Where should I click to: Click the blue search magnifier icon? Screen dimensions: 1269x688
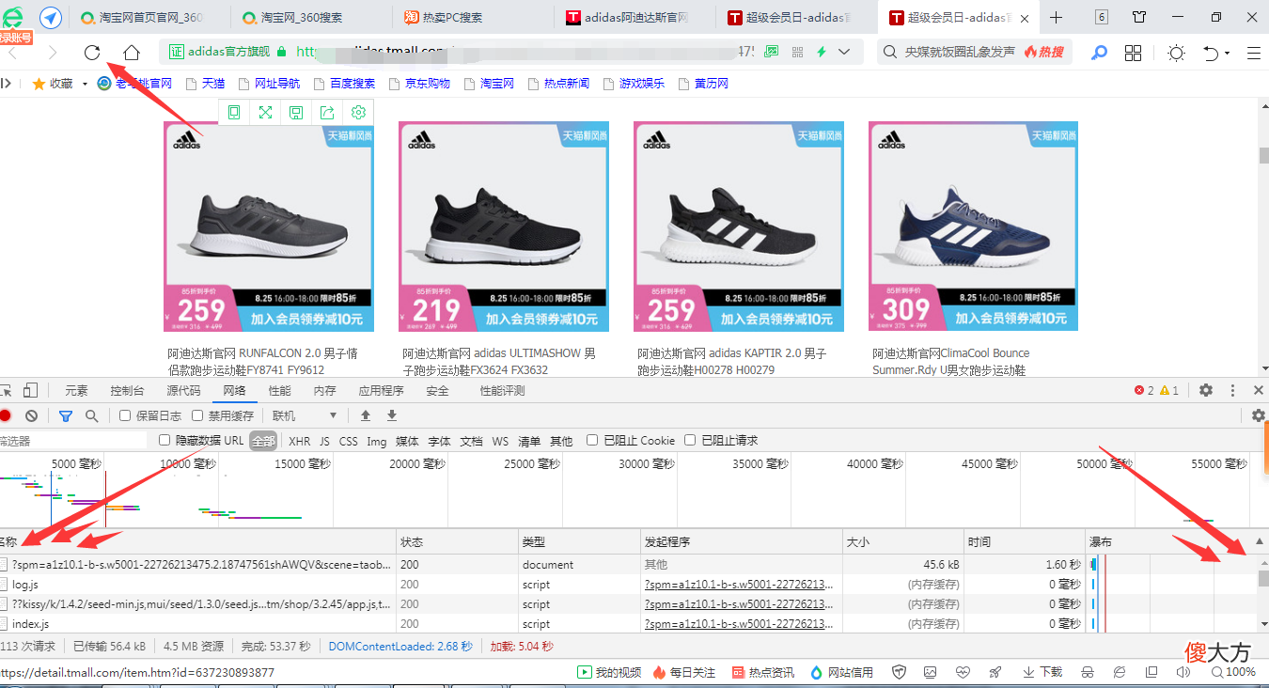(x=1099, y=53)
